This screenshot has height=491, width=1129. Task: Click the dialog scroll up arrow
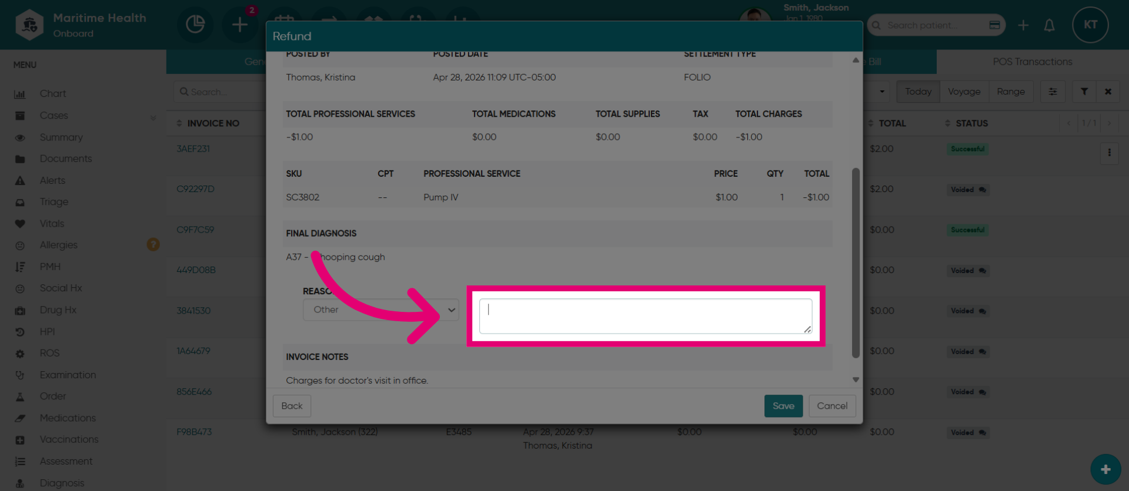pos(856,60)
